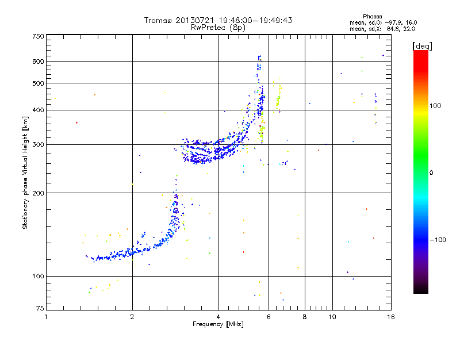Click the 'Stationary phase Virtual Height [km]' axis label
This screenshot has height=345, width=460.
[25, 173]
